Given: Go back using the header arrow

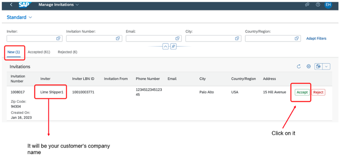Looking at the screenshot, I should click(x=11, y=5).
